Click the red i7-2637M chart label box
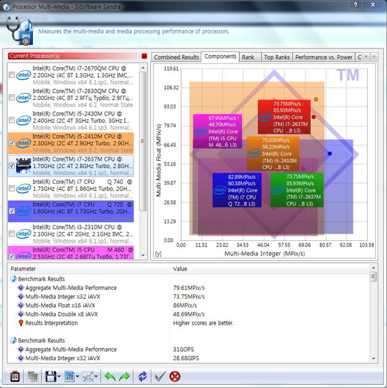Viewport: 387px width, 388px height. point(284,117)
